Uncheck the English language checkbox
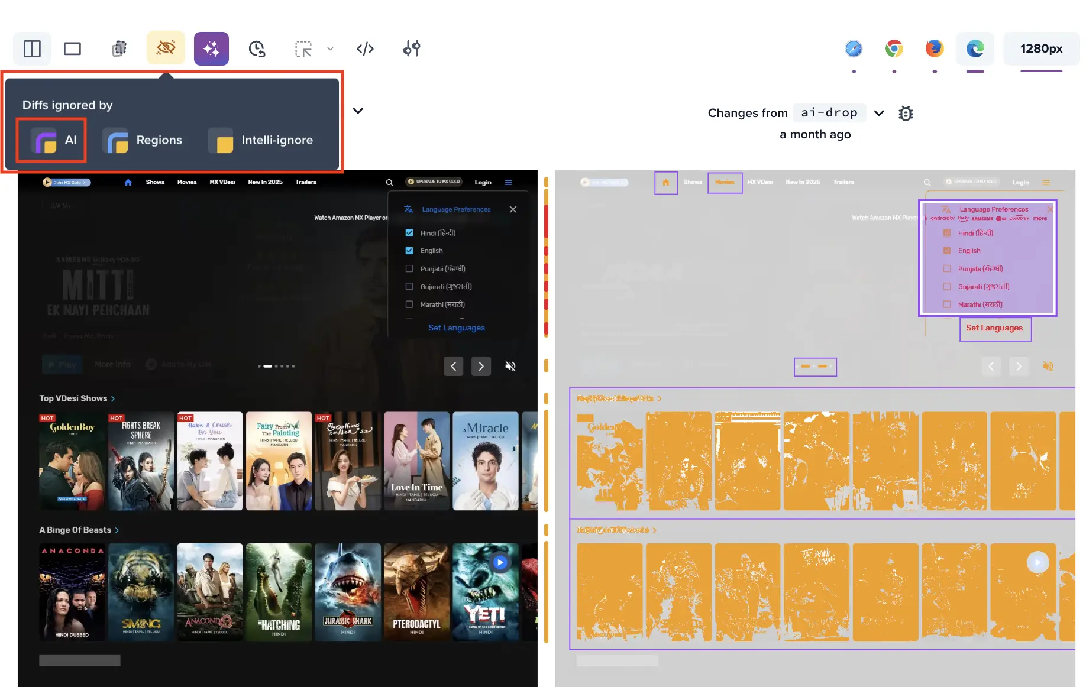This screenshot has width=1086, height=687. (409, 251)
